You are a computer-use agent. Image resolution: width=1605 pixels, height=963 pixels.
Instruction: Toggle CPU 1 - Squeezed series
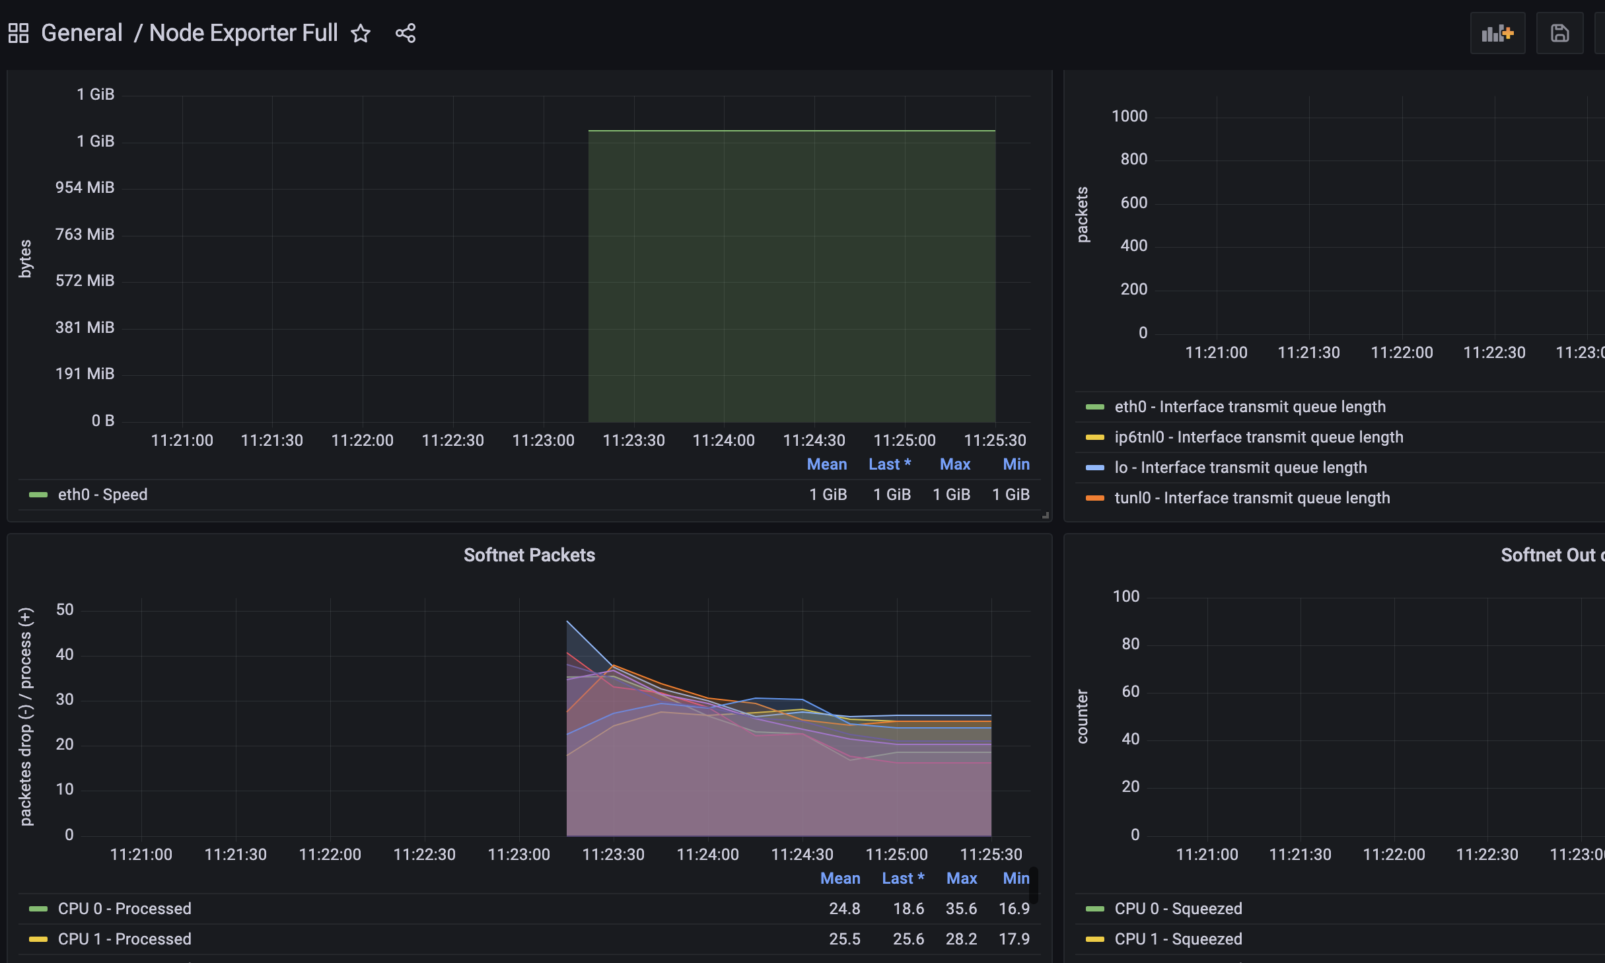[x=1178, y=939]
